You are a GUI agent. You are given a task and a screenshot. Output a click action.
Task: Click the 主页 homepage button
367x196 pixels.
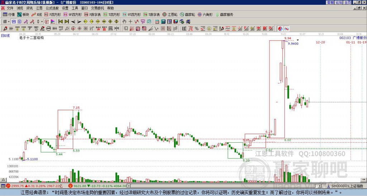pyautogui.click(x=348, y=3)
